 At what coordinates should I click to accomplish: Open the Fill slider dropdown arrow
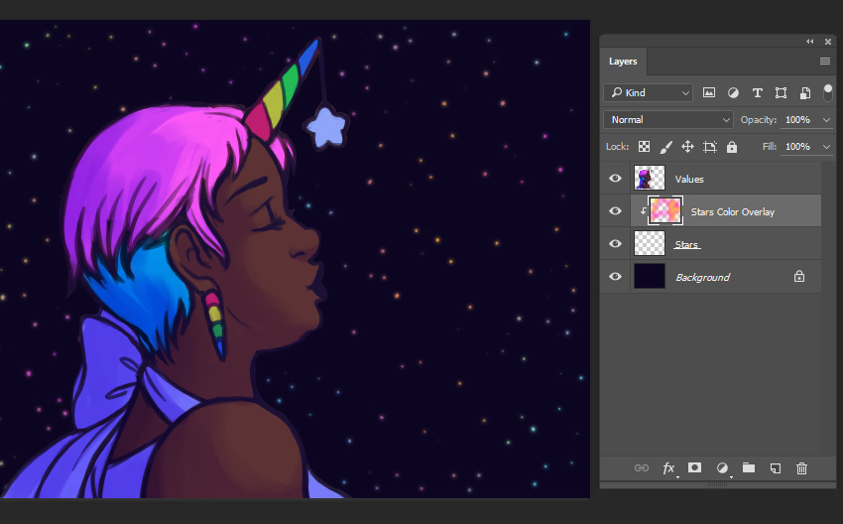pyautogui.click(x=826, y=147)
